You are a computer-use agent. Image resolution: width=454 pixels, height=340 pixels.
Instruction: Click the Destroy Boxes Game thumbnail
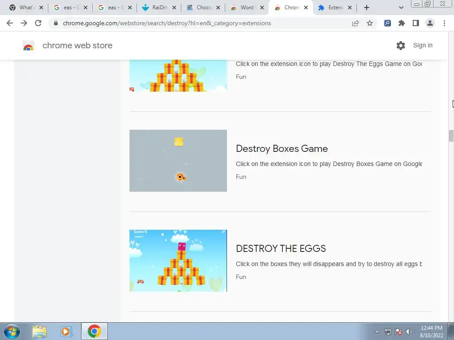(178, 161)
